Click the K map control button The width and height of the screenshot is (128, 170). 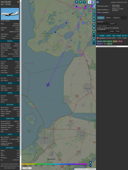[x=94, y=21]
